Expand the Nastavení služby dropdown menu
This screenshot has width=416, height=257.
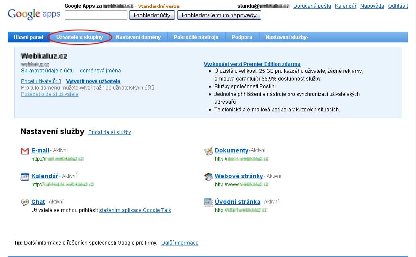[287, 37]
